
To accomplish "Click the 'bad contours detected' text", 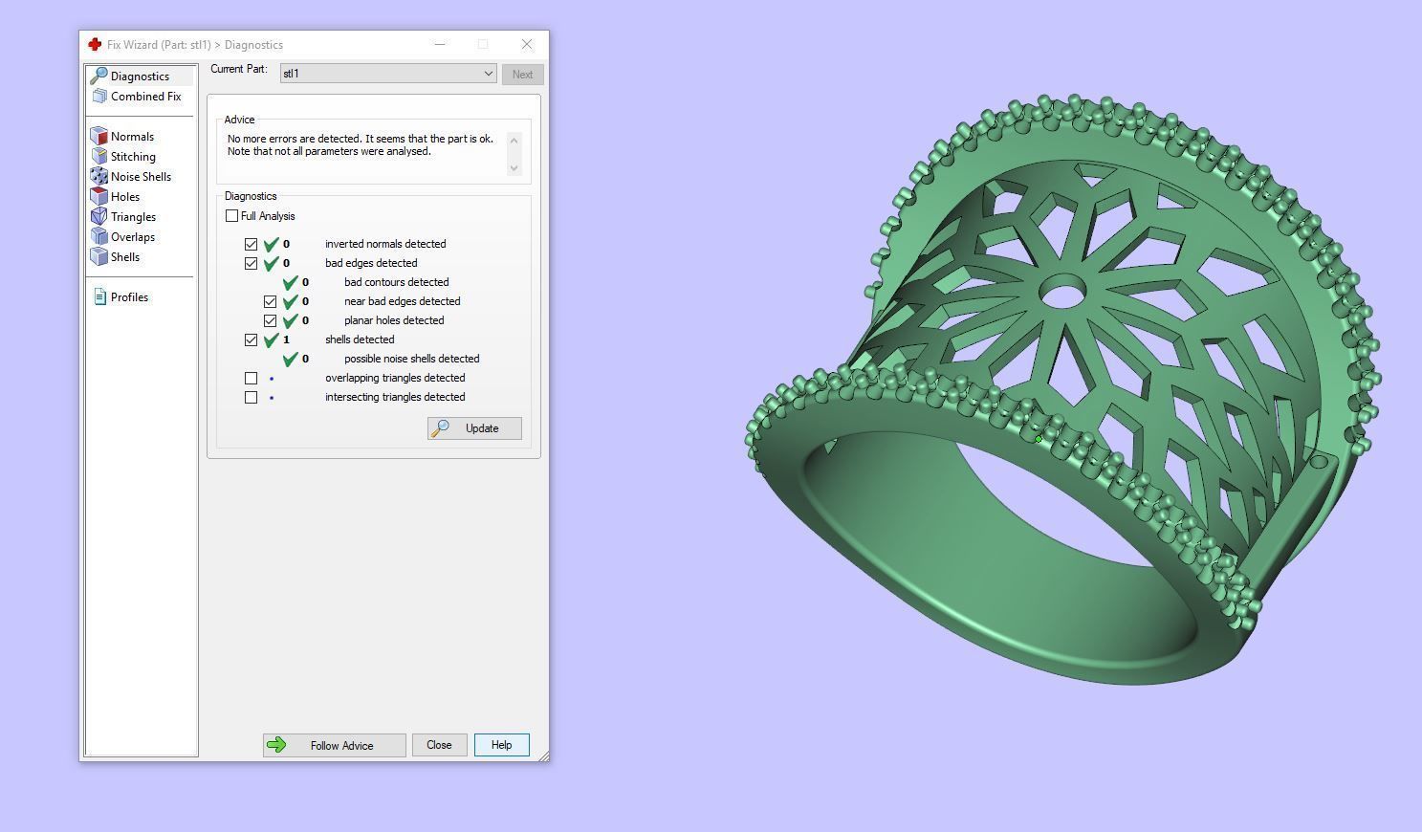I will (x=396, y=282).
